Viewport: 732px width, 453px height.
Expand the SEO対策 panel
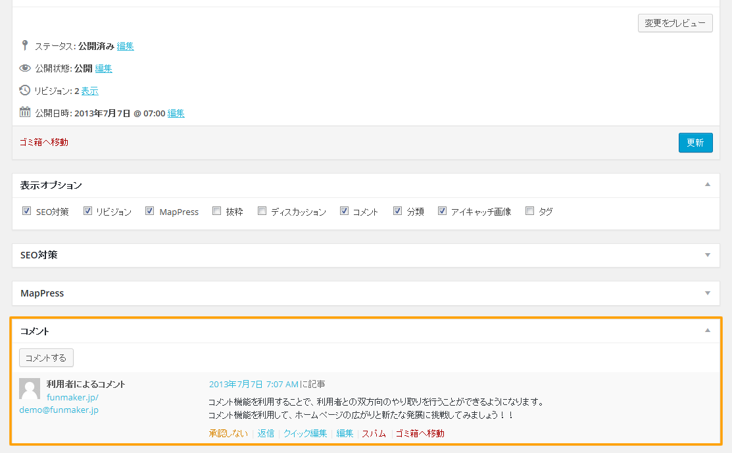[x=707, y=255]
